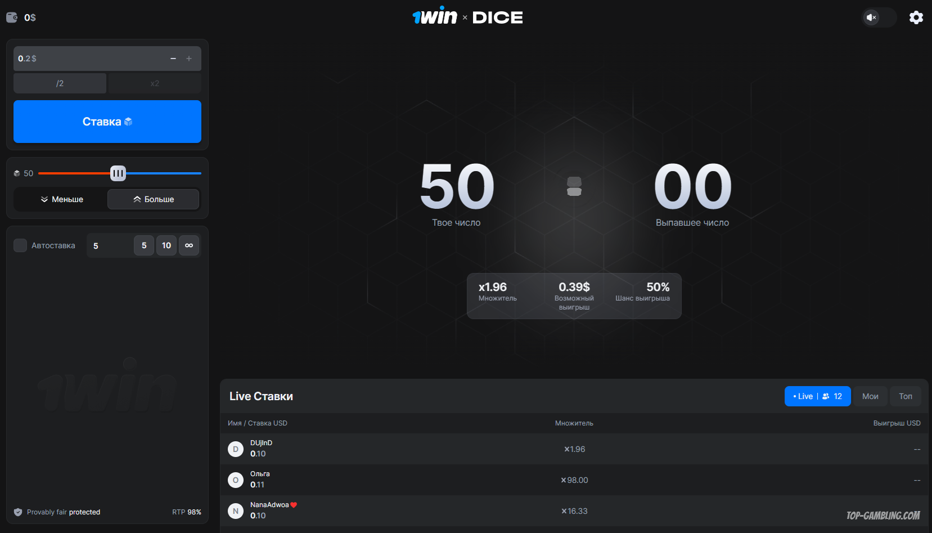Click the x98.00 multiplier in Ольга row
932x533 pixels.
coord(574,480)
